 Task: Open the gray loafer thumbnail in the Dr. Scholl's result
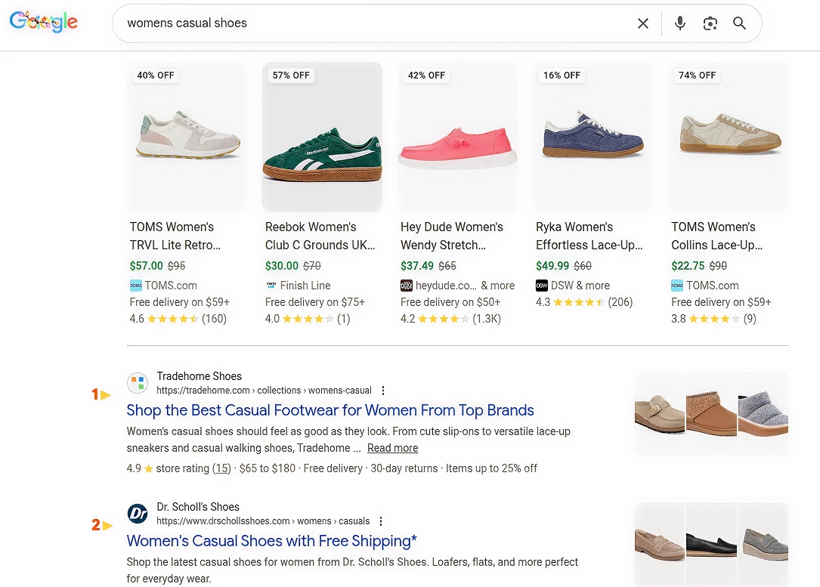click(763, 544)
